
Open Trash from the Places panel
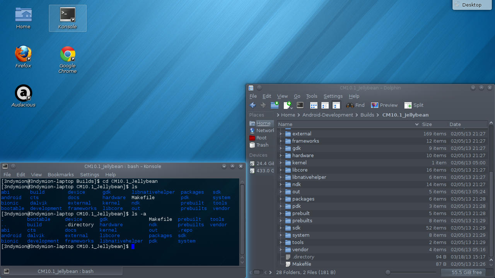tap(262, 145)
